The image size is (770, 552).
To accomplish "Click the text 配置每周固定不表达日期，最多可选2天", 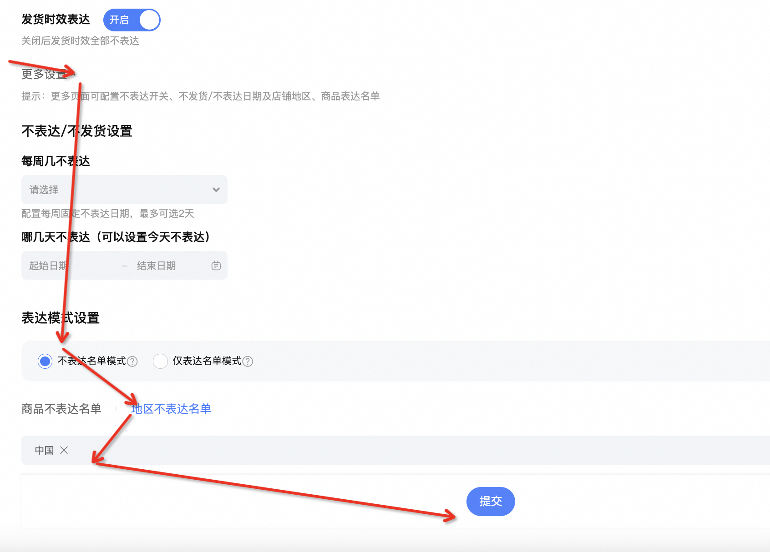I will pos(108,213).
